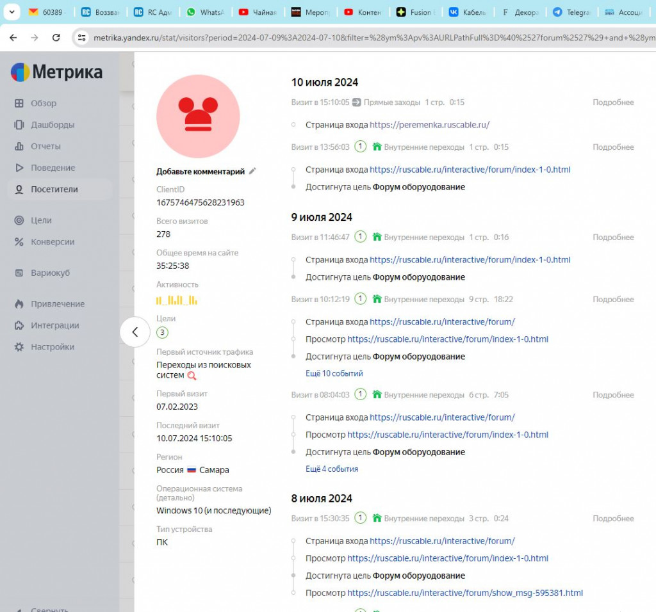Image resolution: width=656 pixels, height=612 pixels.
Task: Click the yellow activity bar chart
Action: (x=177, y=300)
